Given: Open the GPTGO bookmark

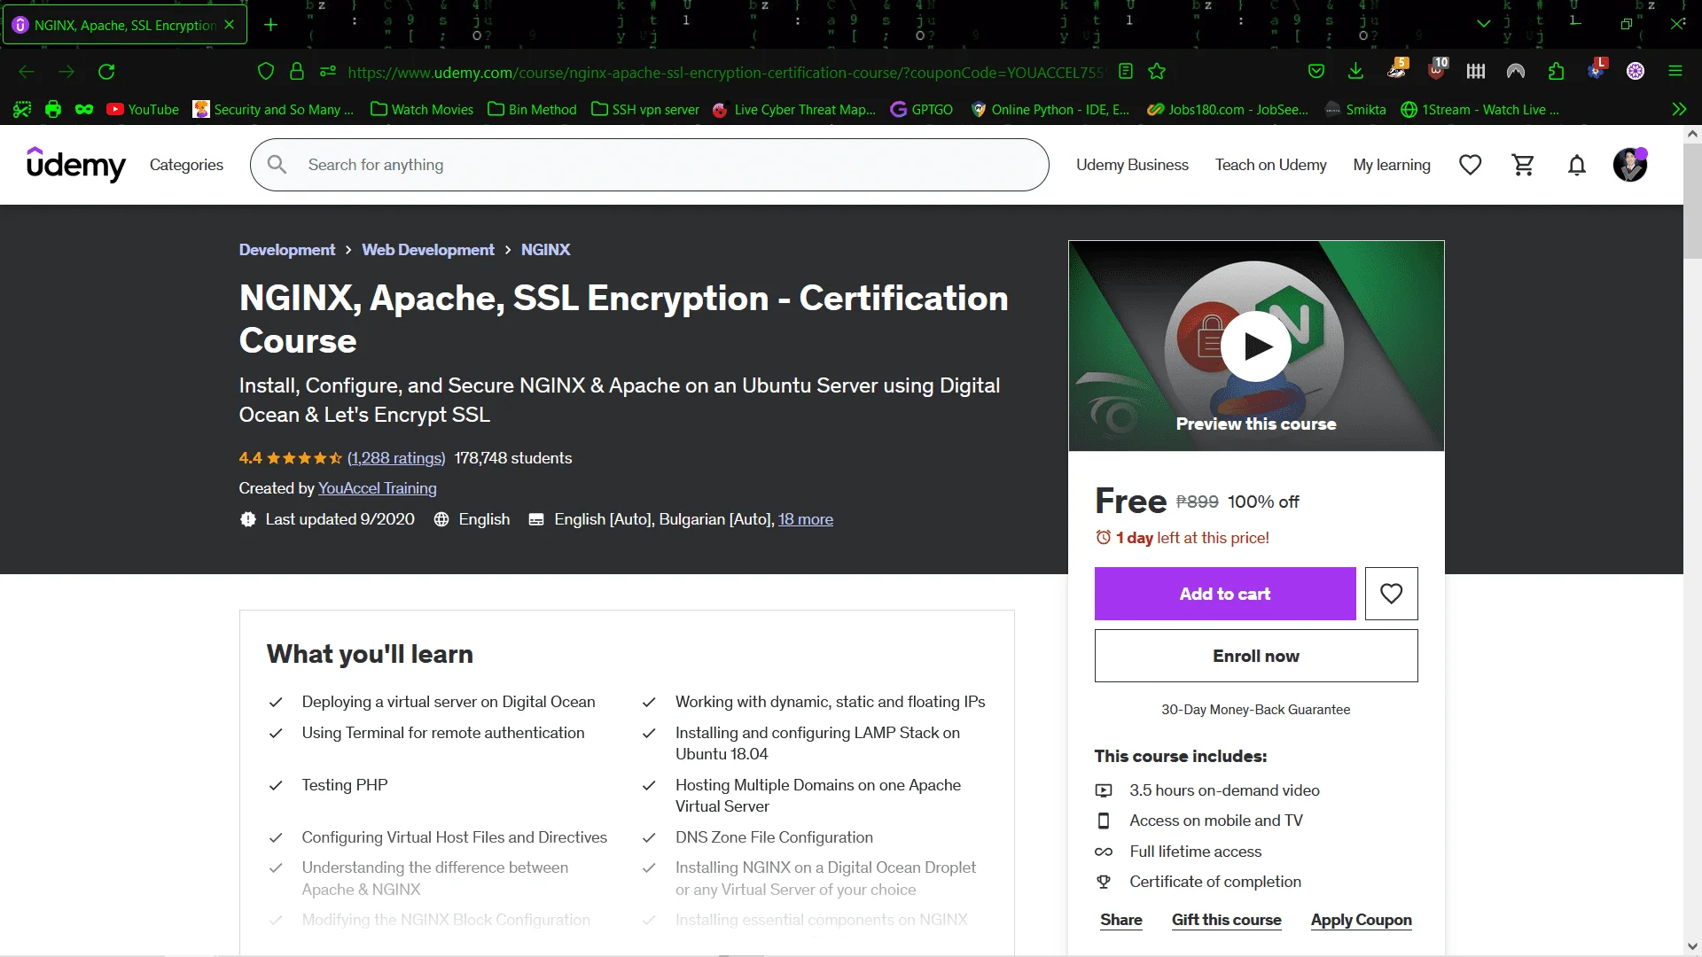Looking at the screenshot, I should [922, 109].
